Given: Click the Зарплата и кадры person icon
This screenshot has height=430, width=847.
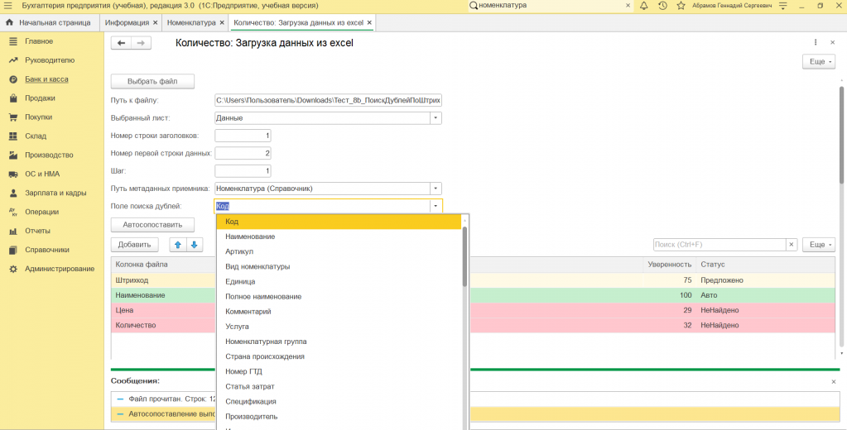Looking at the screenshot, I should coord(13,193).
